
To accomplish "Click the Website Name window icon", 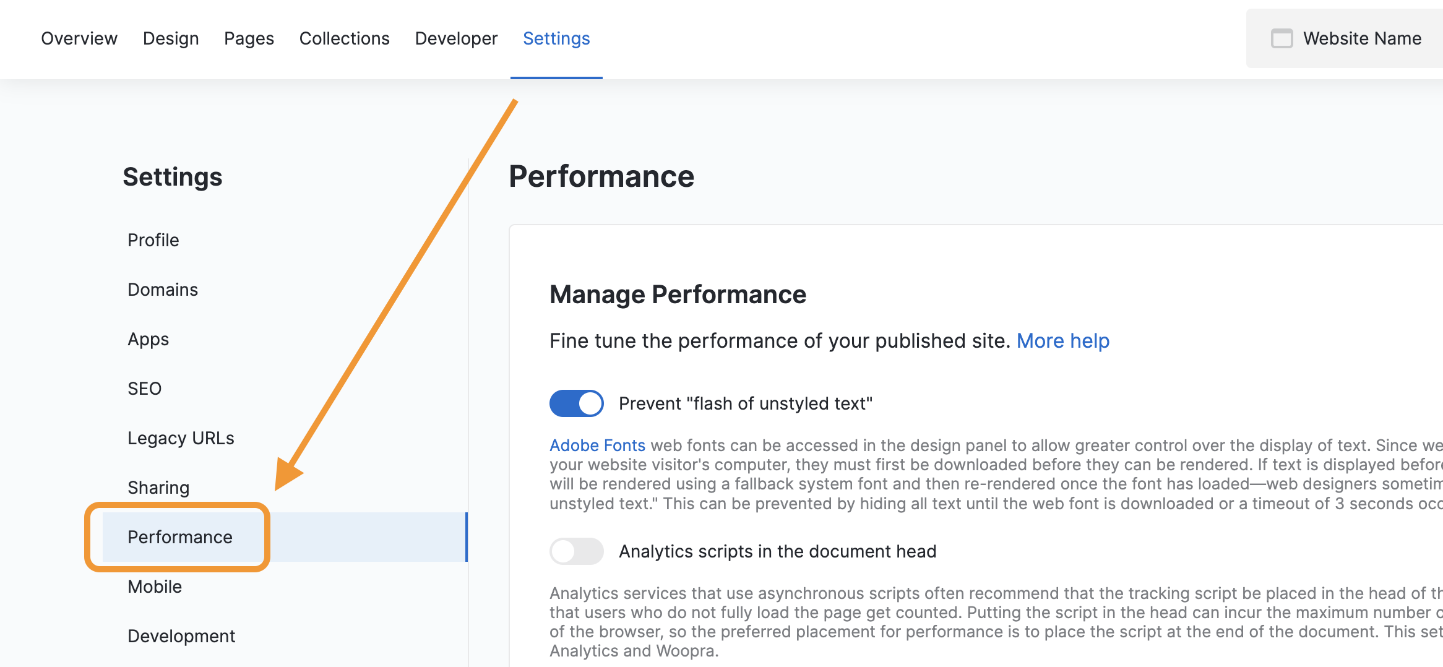I will [x=1281, y=38].
